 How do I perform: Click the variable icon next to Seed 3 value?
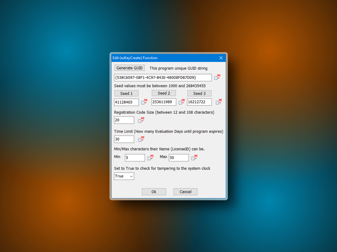point(219,102)
